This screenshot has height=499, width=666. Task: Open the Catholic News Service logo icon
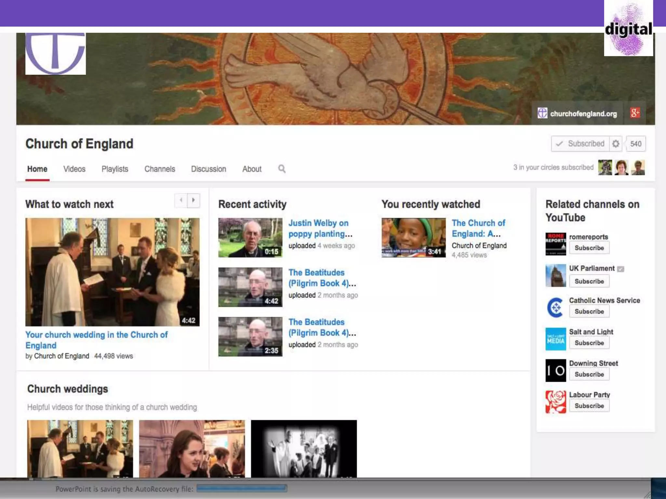[555, 307]
